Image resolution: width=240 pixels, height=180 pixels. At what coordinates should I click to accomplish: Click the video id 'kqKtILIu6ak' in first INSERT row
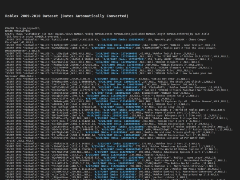[x=60, y=40]
